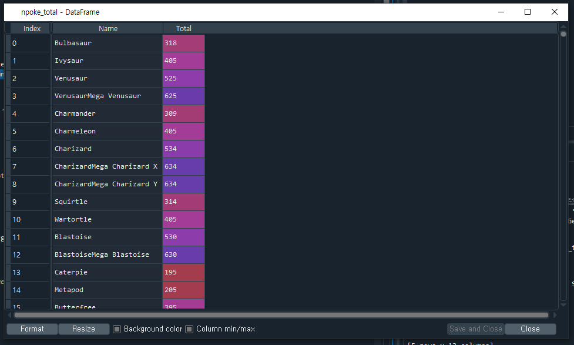Select the Charmander name cell
The width and height of the screenshot is (574, 345).
coord(108,113)
